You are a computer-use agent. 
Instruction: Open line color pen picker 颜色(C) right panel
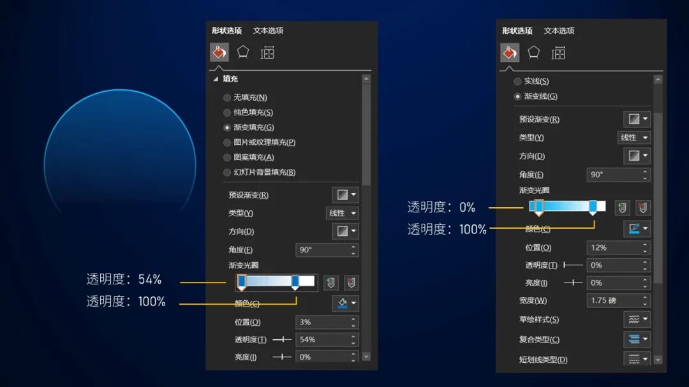click(x=637, y=228)
